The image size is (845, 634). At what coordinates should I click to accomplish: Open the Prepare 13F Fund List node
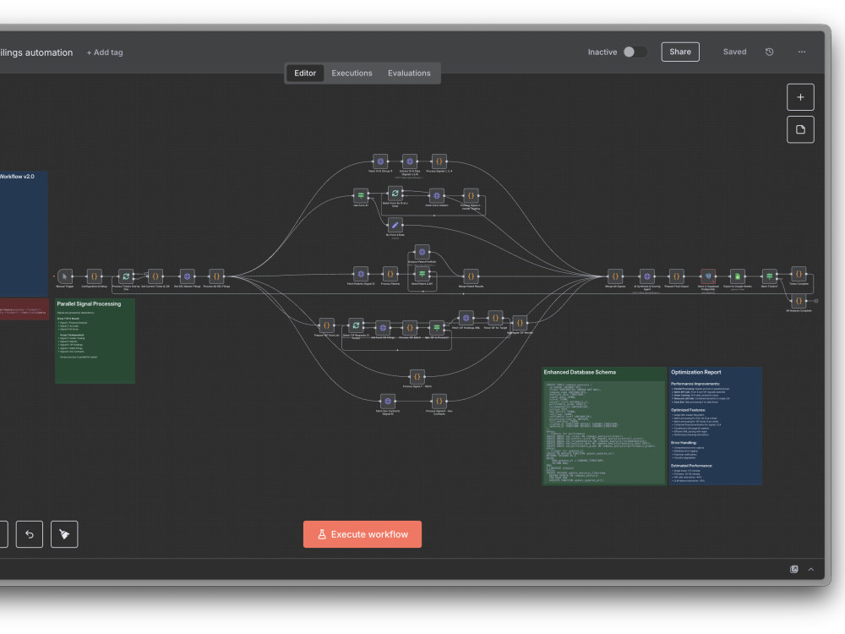coord(326,325)
